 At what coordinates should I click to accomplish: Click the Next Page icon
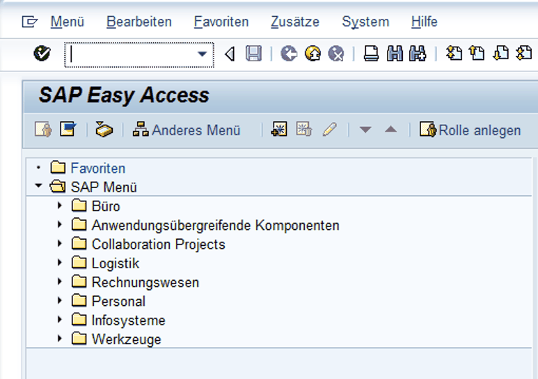500,54
